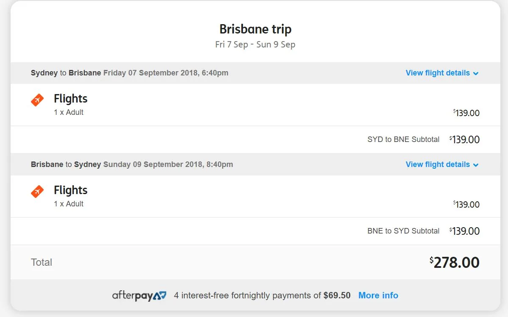The width and height of the screenshot is (508, 317).
Task: Expand the chevron beside the first View flight details
Action: 476,73
